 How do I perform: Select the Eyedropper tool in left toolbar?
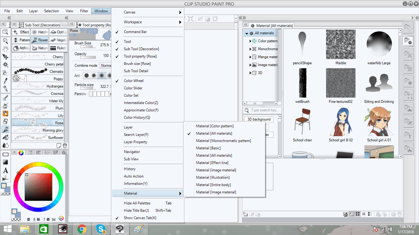[5, 81]
